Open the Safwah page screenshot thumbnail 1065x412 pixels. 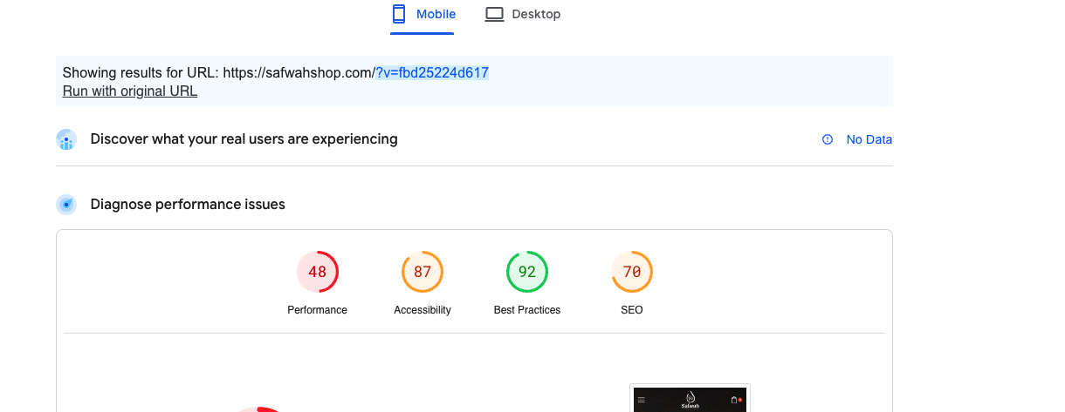(x=690, y=398)
